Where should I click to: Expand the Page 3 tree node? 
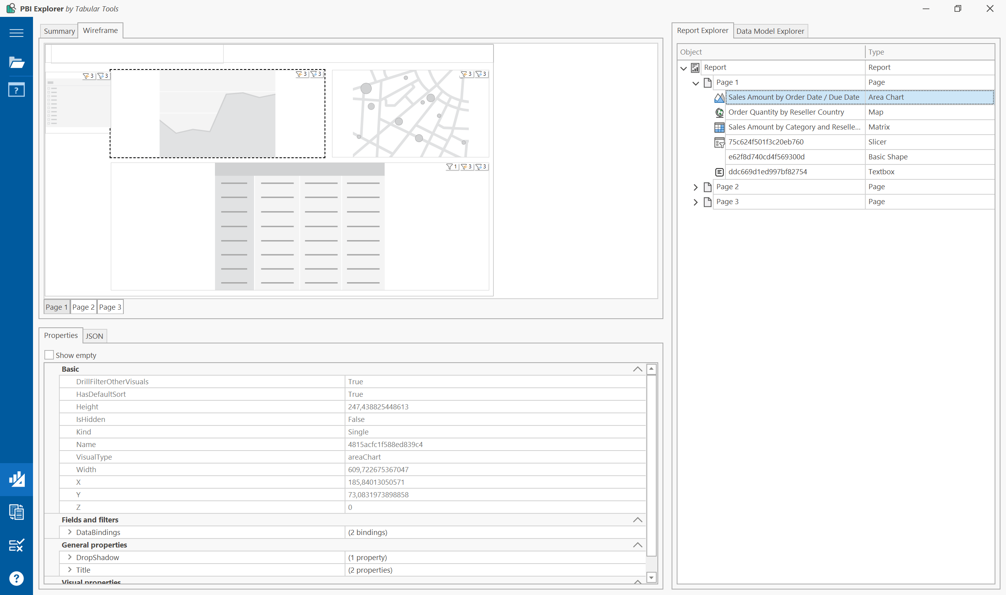tap(696, 202)
